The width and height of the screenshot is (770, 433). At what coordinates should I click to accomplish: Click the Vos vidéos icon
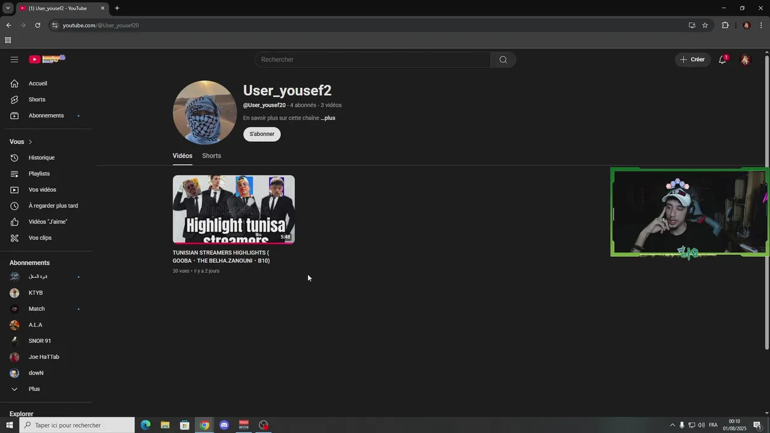[14, 189]
